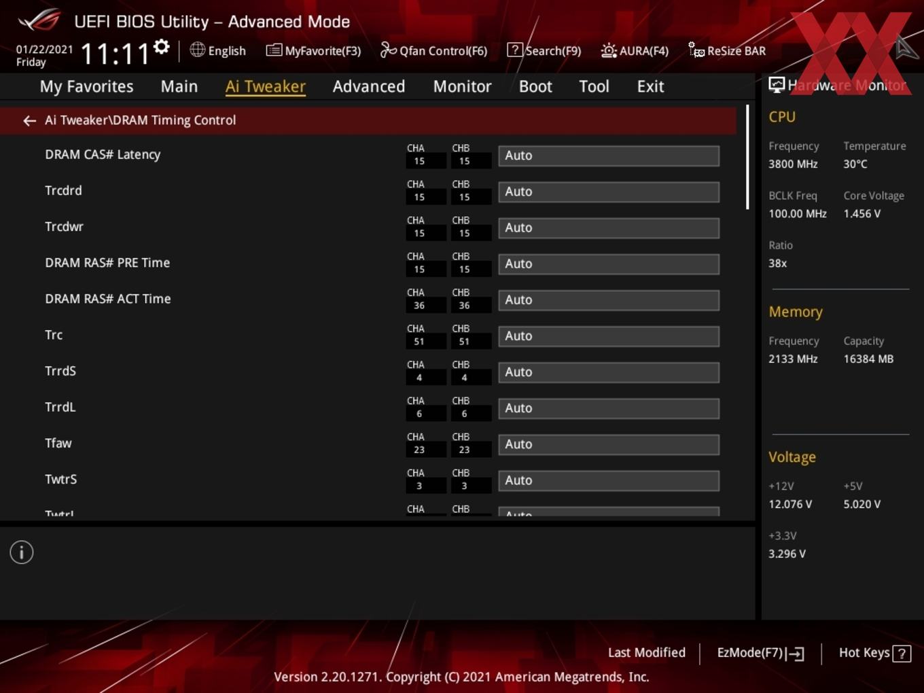The width and height of the screenshot is (924, 693).
Task: Select the Tfaw setting label
Action: tap(58, 443)
